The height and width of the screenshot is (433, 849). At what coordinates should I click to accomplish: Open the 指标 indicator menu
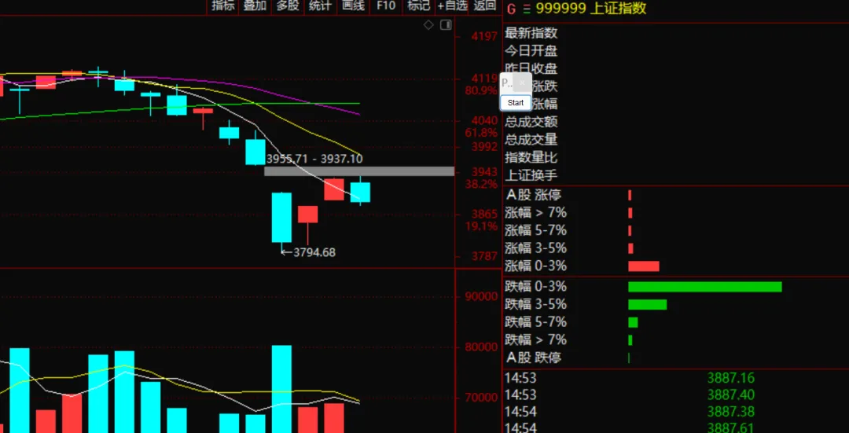pos(223,6)
